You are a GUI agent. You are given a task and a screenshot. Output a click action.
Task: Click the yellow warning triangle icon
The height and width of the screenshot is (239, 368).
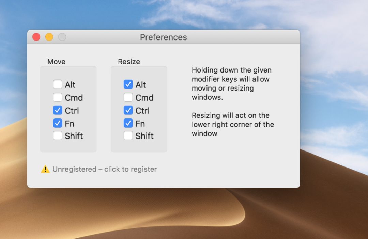click(45, 169)
